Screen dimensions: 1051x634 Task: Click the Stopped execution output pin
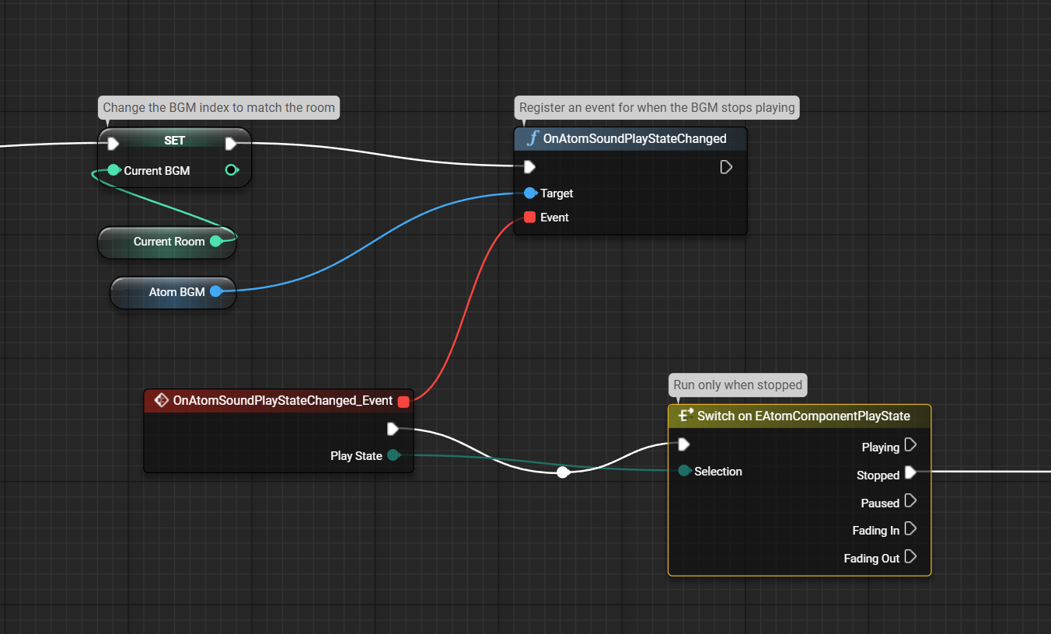pos(910,472)
